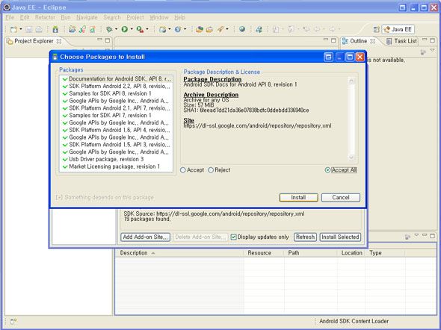The image size is (441, 330).
Task: Click the green Run toolbar icon
Action: coord(125,29)
